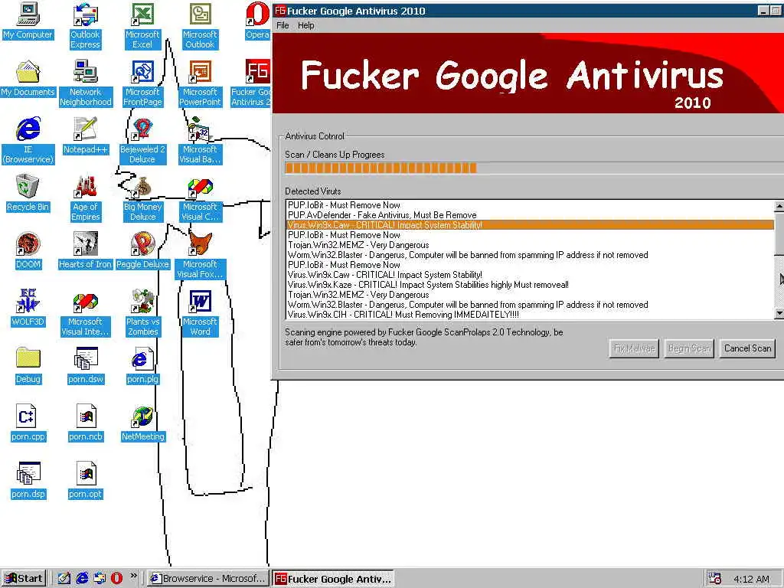Click the system tray scheduler icon
This screenshot has height=588, width=784.
tap(714, 579)
